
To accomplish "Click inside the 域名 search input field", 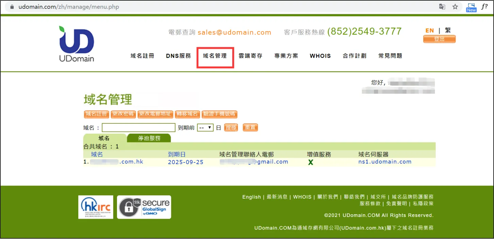I will (x=138, y=128).
